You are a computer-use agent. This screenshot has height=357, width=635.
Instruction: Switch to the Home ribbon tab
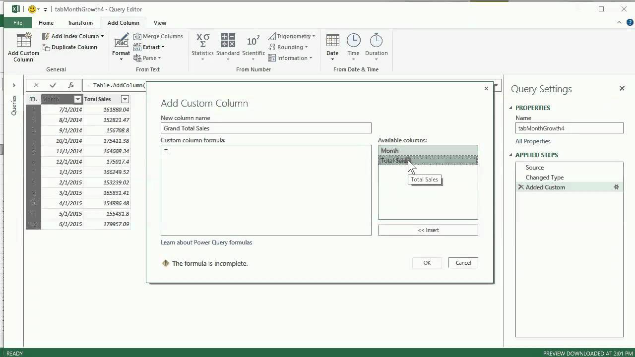(46, 23)
